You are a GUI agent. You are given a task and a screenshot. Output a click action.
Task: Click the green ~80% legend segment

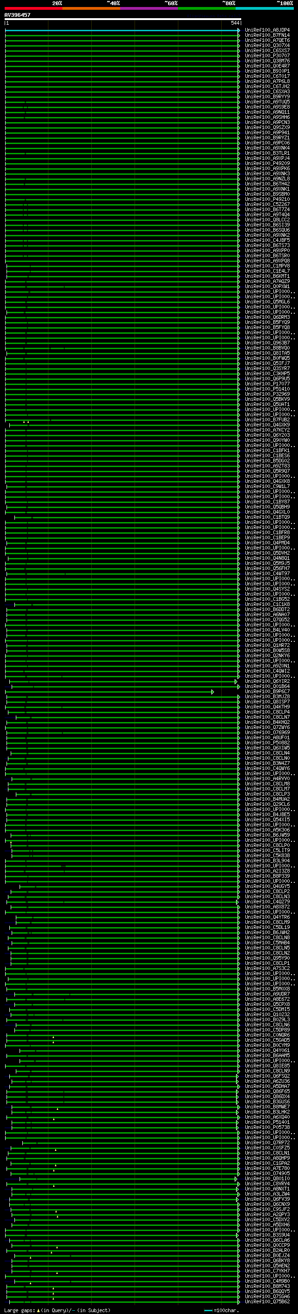pos(207,8)
